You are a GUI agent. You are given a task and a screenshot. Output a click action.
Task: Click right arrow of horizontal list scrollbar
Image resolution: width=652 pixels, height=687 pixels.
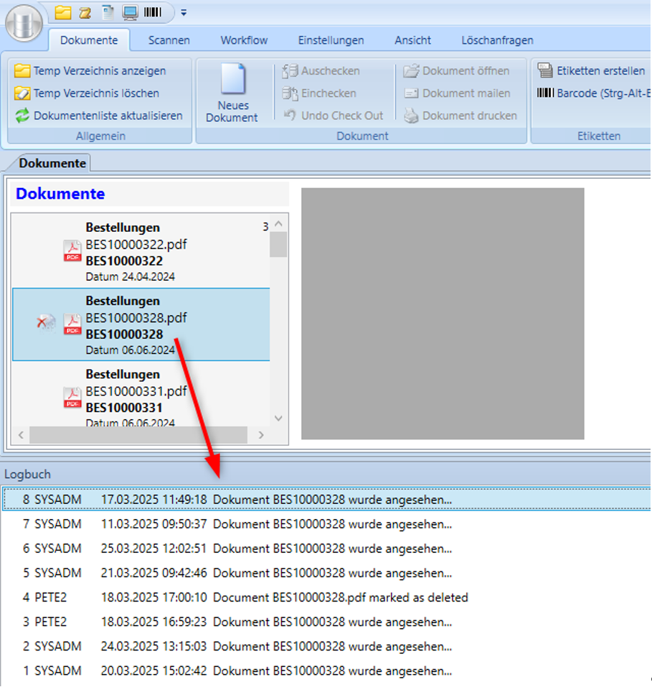point(261,435)
